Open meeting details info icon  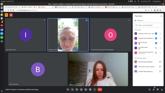coord(150,90)
